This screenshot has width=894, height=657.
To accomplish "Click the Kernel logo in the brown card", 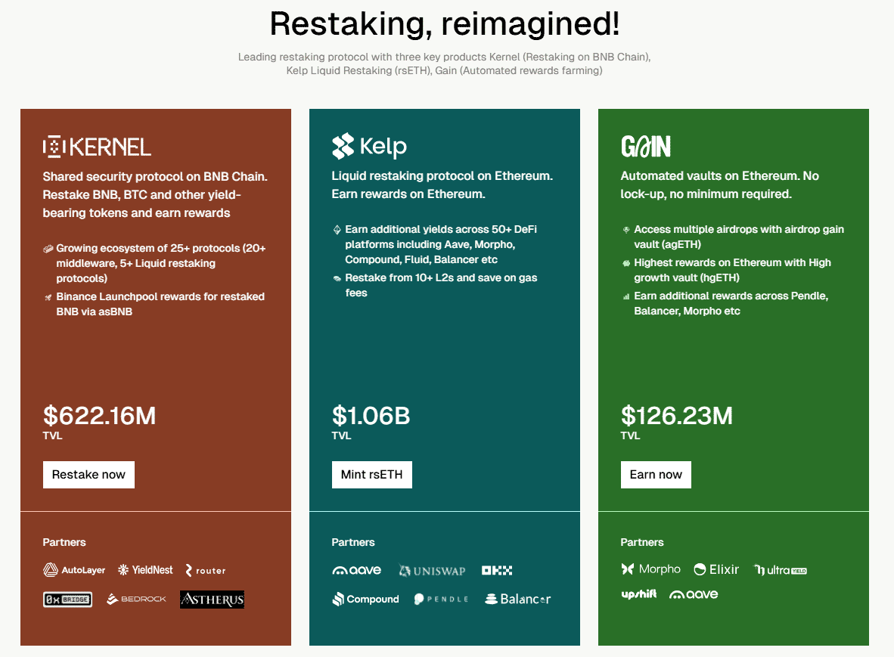I will pyautogui.click(x=97, y=147).
